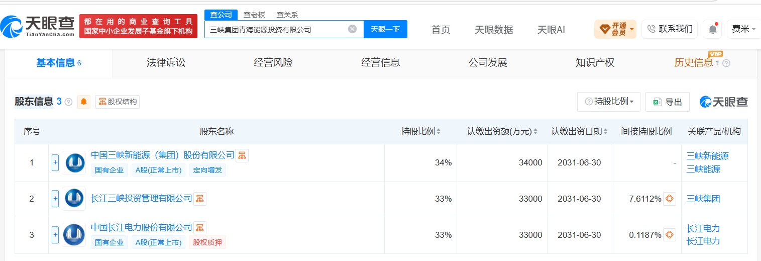Switch to 法律诉讼 tab
Screen dimensions: 761x261
click(166, 63)
